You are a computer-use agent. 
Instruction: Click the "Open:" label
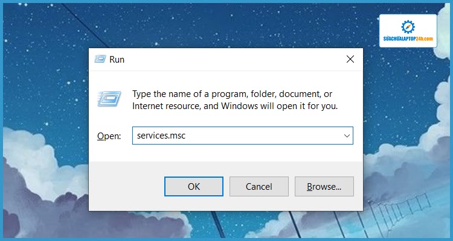point(109,136)
